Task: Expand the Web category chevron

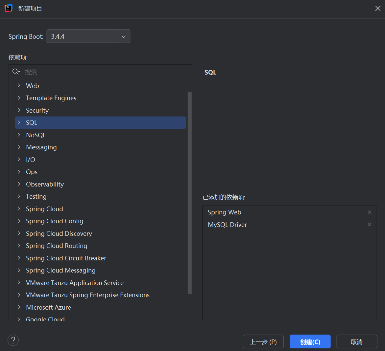Action: pyautogui.click(x=19, y=86)
